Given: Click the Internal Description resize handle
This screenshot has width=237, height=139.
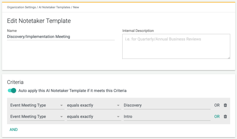Looking at the screenshot, I should [x=229, y=58].
